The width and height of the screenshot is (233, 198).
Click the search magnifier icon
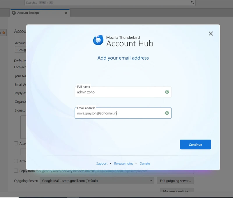pyautogui.click(x=192, y=2)
